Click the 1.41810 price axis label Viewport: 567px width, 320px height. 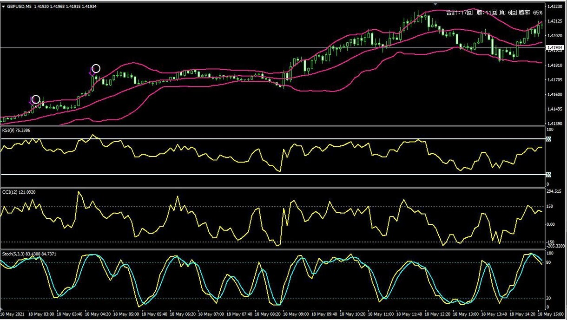point(555,65)
